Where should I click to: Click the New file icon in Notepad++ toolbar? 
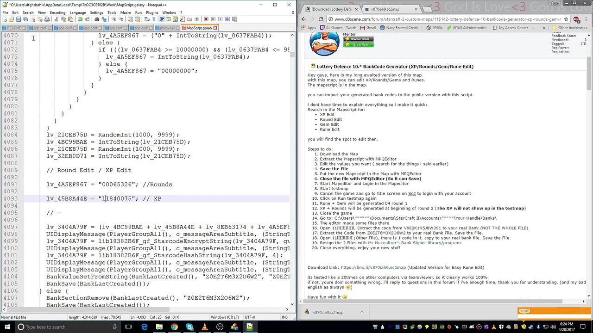[4, 19]
